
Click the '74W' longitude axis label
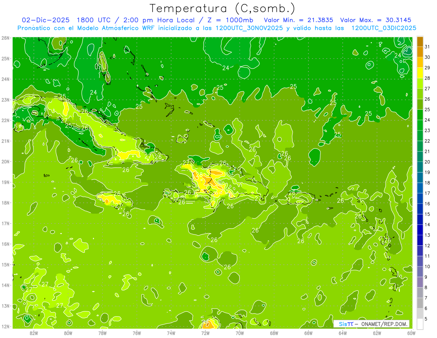coord(171,333)
